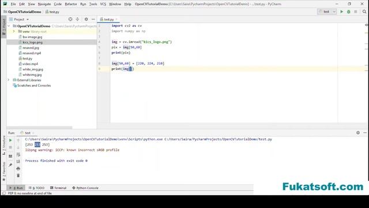Select kics_logo.png in project tree
Viewport: 369px width, 208px height.
[x=32, y=42]
